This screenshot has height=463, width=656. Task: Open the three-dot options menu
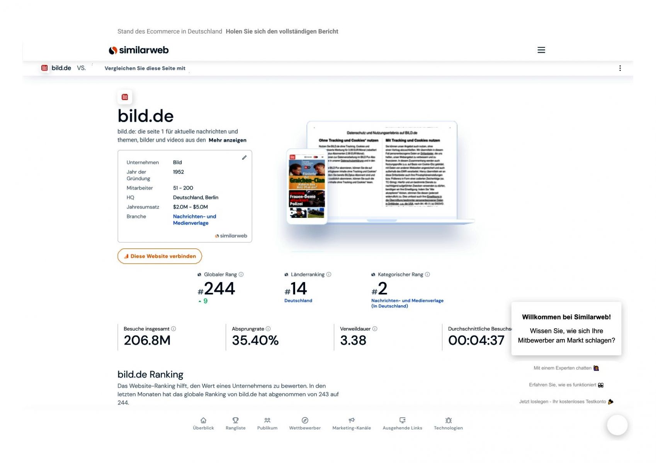pyautogui.click(x=620, y=68)
